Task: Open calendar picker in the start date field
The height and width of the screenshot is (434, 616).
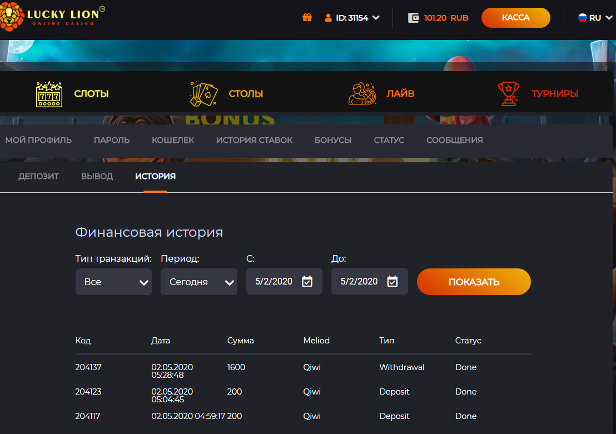Action: pyautogui.click(x=307, y=282)
